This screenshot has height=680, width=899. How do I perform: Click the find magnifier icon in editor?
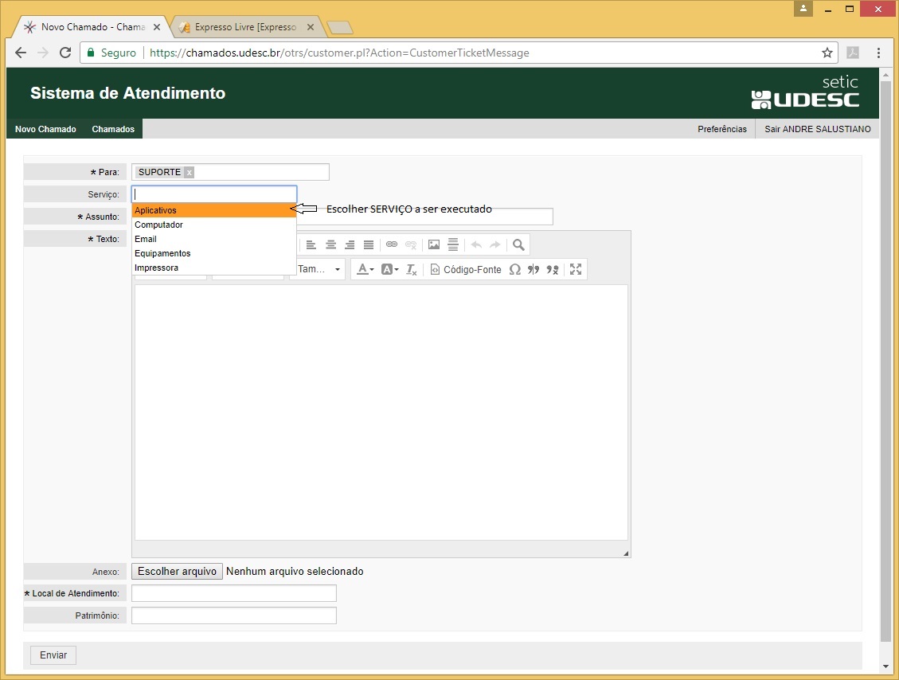[x=518, y=245]
